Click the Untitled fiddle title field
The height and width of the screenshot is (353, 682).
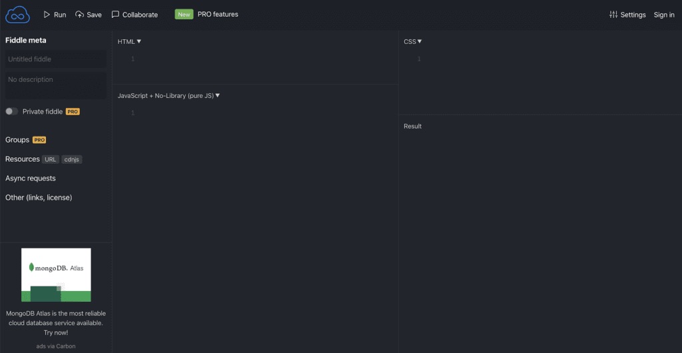[56, 59]
